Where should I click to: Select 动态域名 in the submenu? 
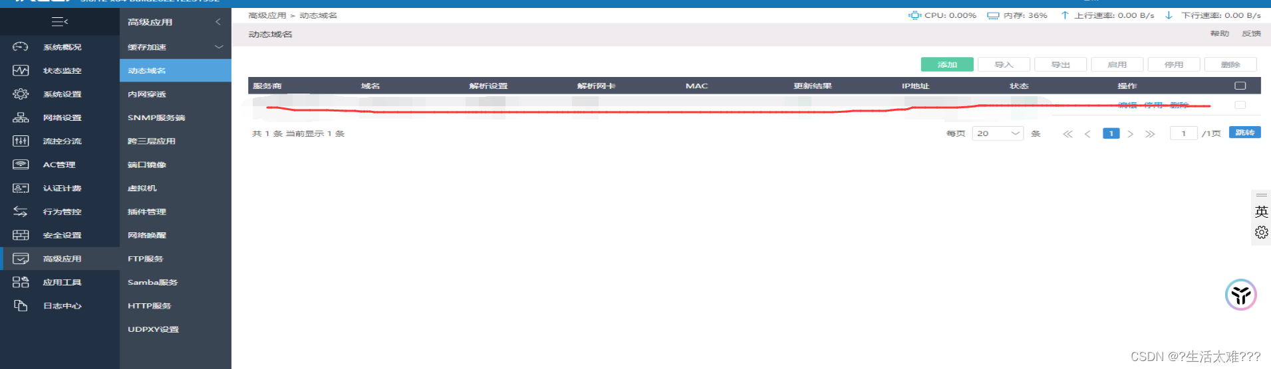click(176, 70)
